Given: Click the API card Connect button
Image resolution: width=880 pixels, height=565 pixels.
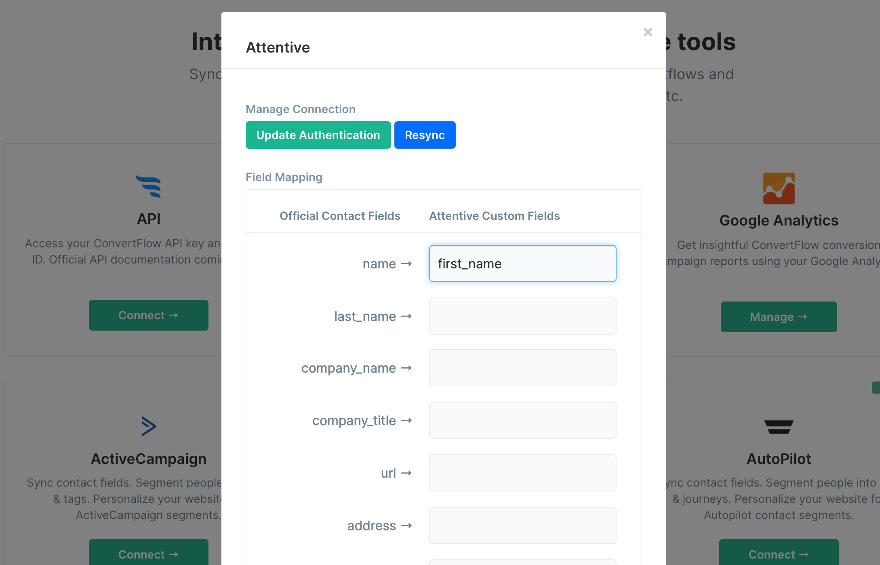Looking at the screenshot, I should [x=148, y=315].
